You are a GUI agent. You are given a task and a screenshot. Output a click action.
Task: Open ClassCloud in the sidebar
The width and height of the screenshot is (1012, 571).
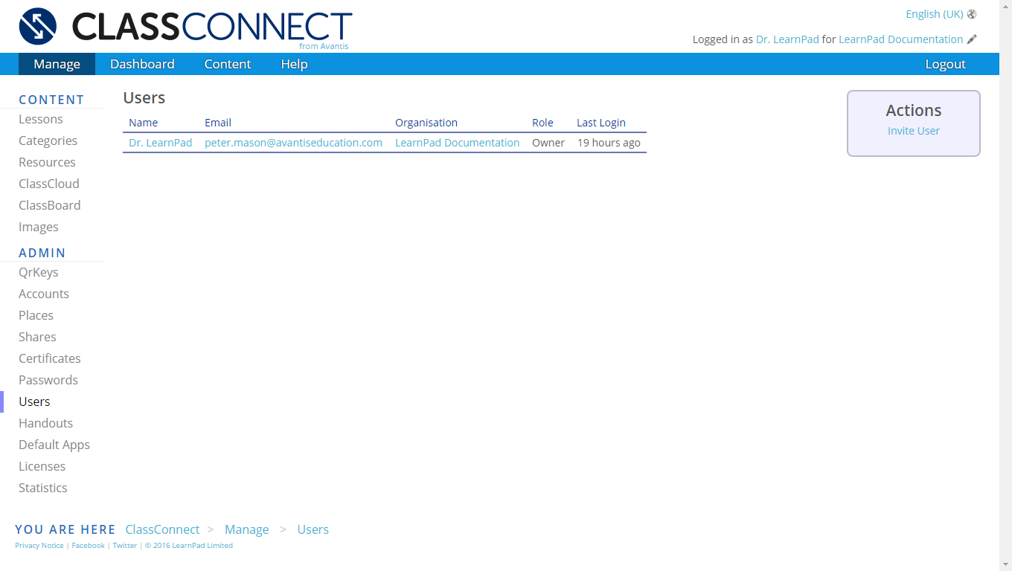[x=49, y=184]
